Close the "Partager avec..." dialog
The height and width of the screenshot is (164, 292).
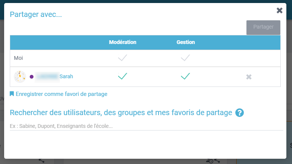pyautogui.click(x=279, y=11)
